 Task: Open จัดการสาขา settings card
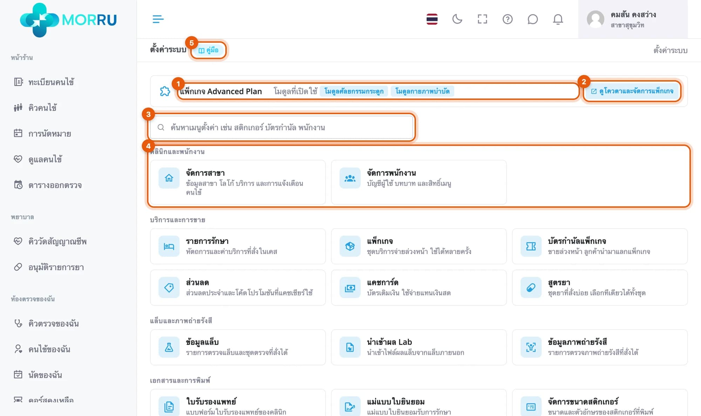(238, 182)
